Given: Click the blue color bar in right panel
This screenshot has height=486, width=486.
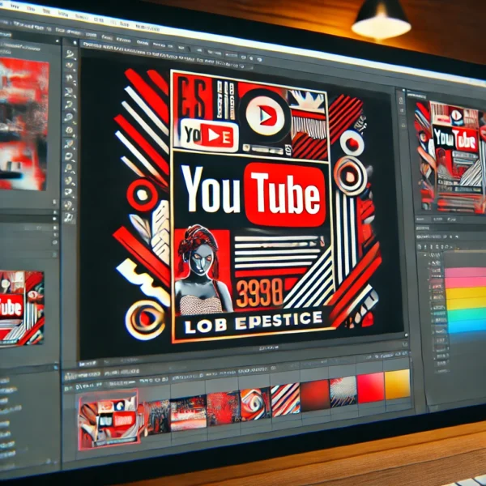Looking at the screenshot, I should 466,326.
